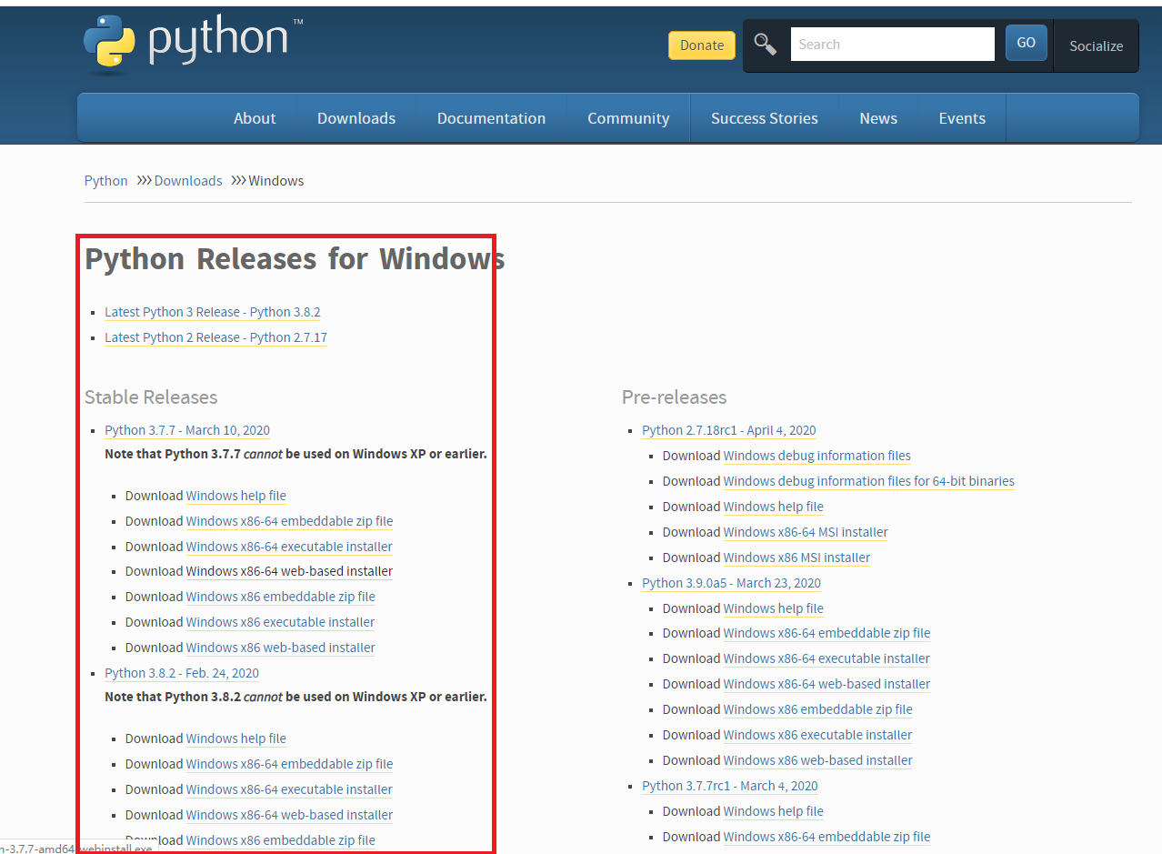Click the magnifying glass search icon
This screenshot has width=1162, height=854.
[766, 45]
